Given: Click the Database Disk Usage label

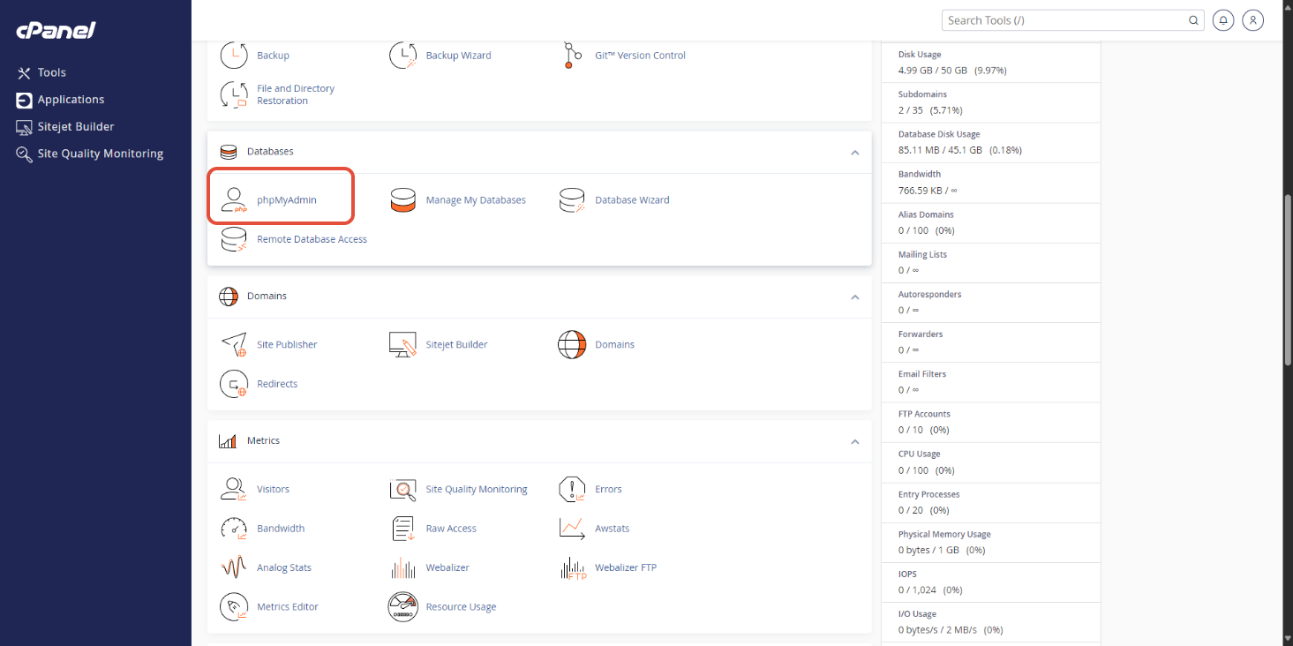Looking at the screenshot, I should pyautogui.click(x=939, y=134).
